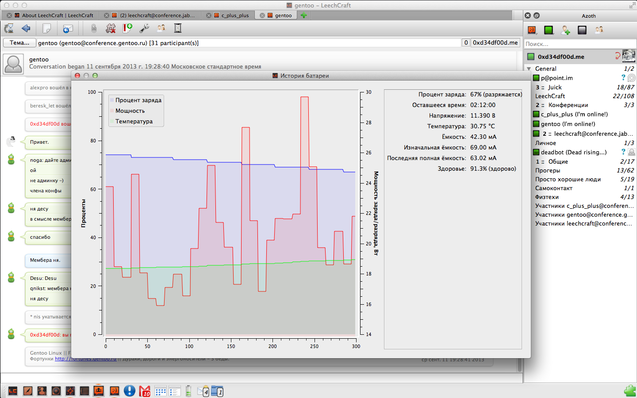Toggle the offline contacts gray square icon

tap(582, 30)
